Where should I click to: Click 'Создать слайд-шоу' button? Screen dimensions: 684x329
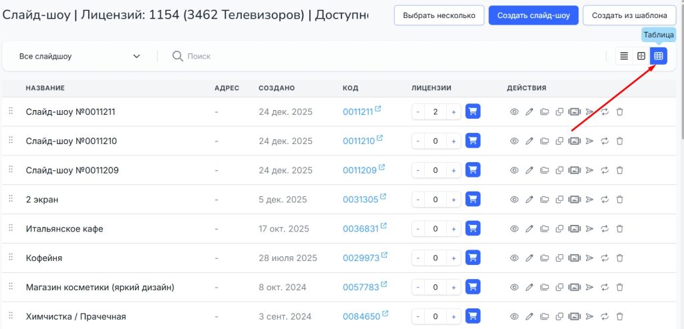tap(533, 15)
